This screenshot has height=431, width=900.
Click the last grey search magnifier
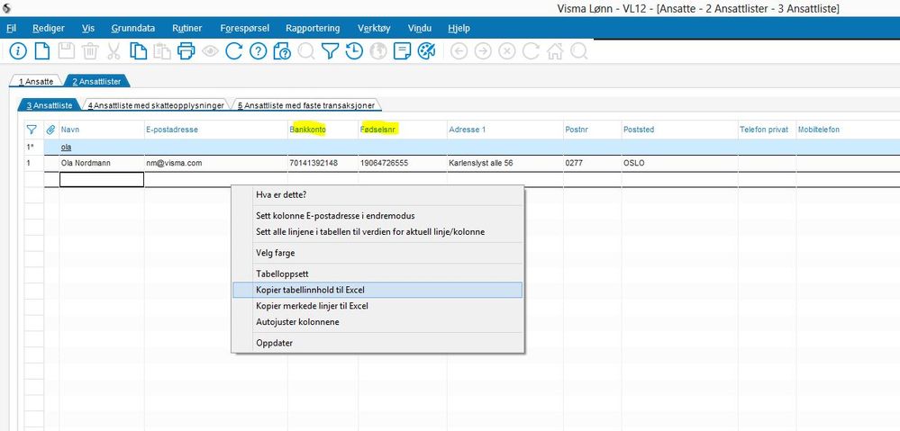(579, 51)
